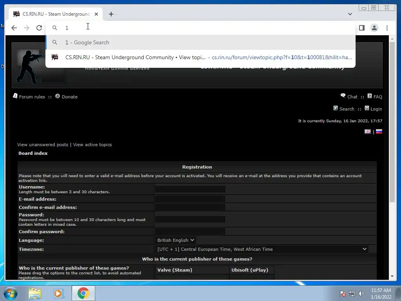Switch language with the British flag

367,132
